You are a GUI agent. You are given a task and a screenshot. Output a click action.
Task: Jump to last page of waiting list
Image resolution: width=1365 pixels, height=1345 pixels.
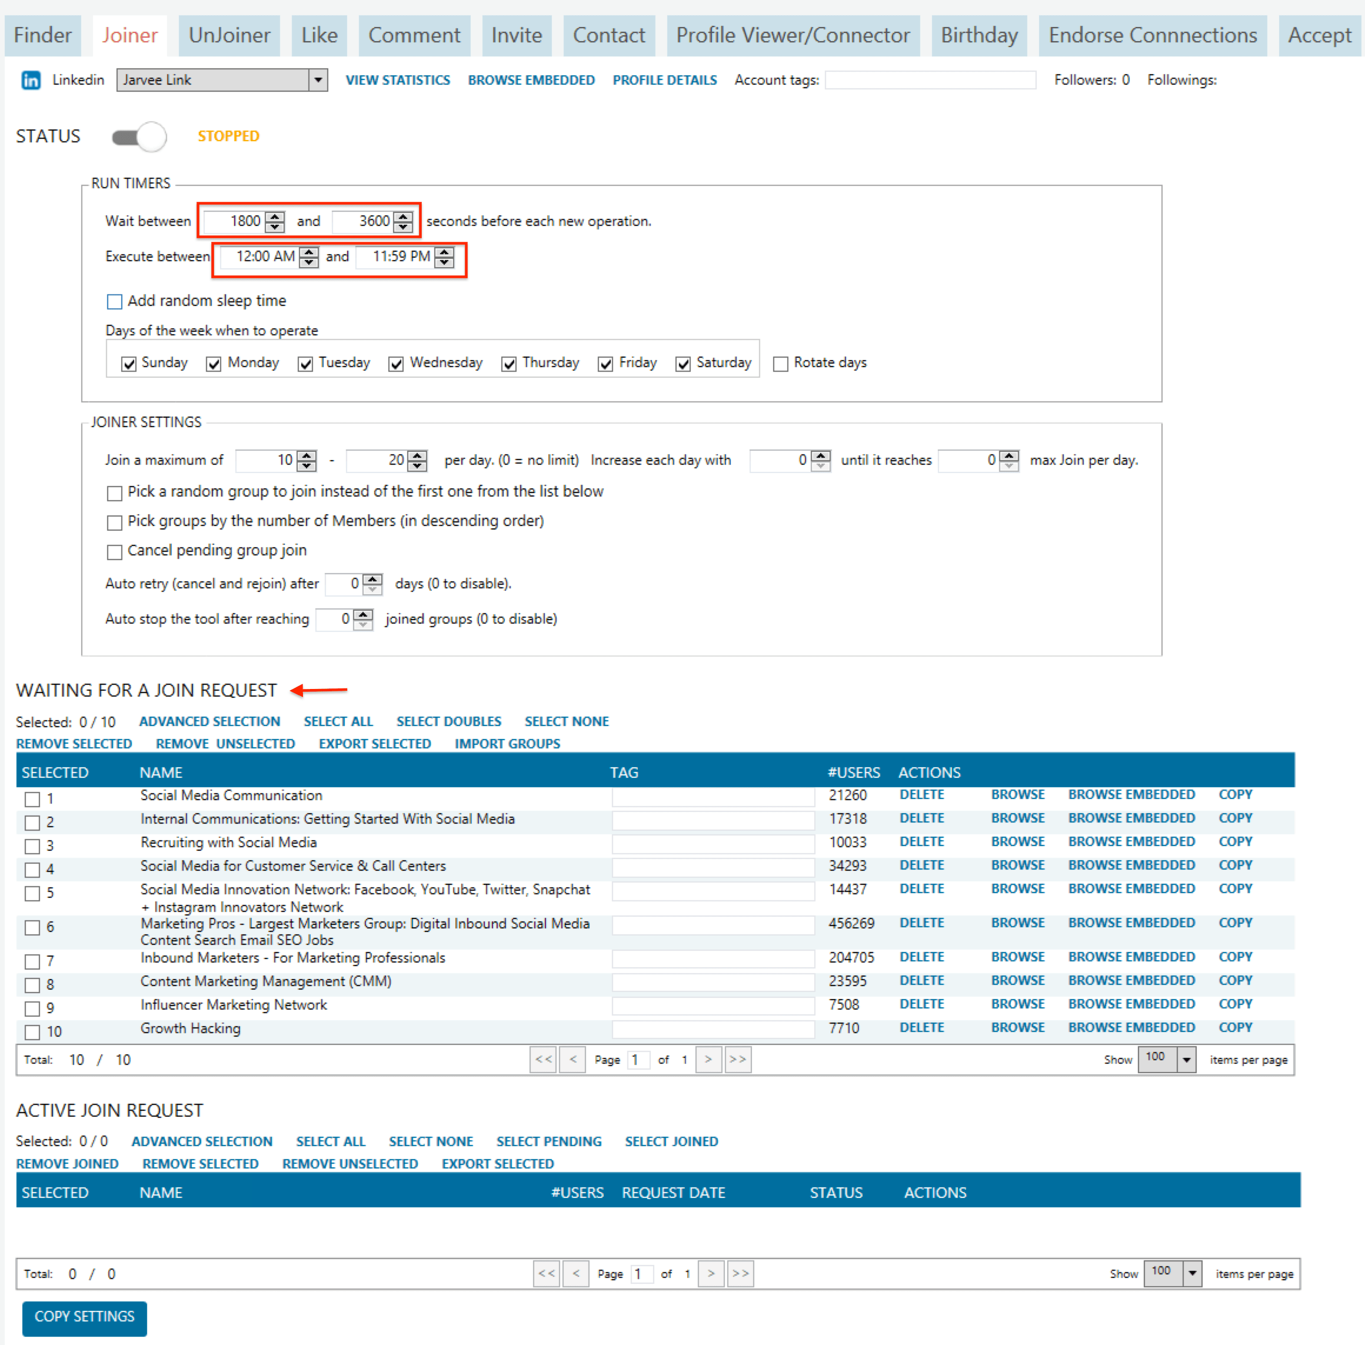(738, 1059)
